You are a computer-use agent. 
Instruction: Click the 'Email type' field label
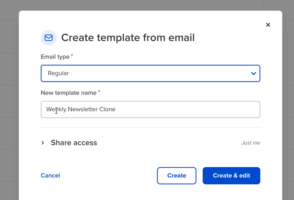point(55,57)
